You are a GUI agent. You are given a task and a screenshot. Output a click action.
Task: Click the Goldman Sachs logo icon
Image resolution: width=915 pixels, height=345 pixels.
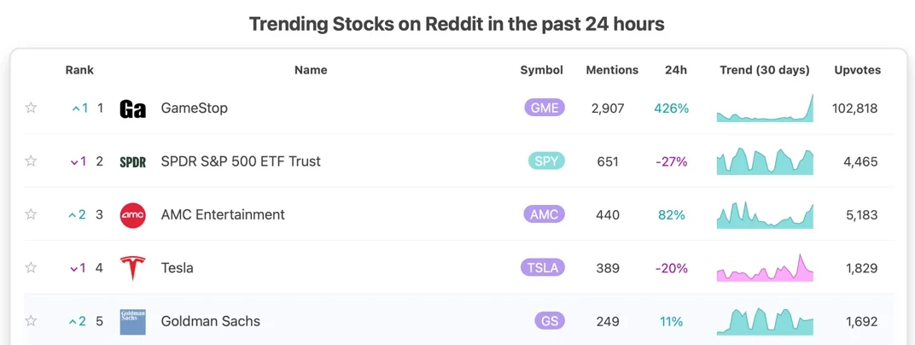[x=132, y=322]
